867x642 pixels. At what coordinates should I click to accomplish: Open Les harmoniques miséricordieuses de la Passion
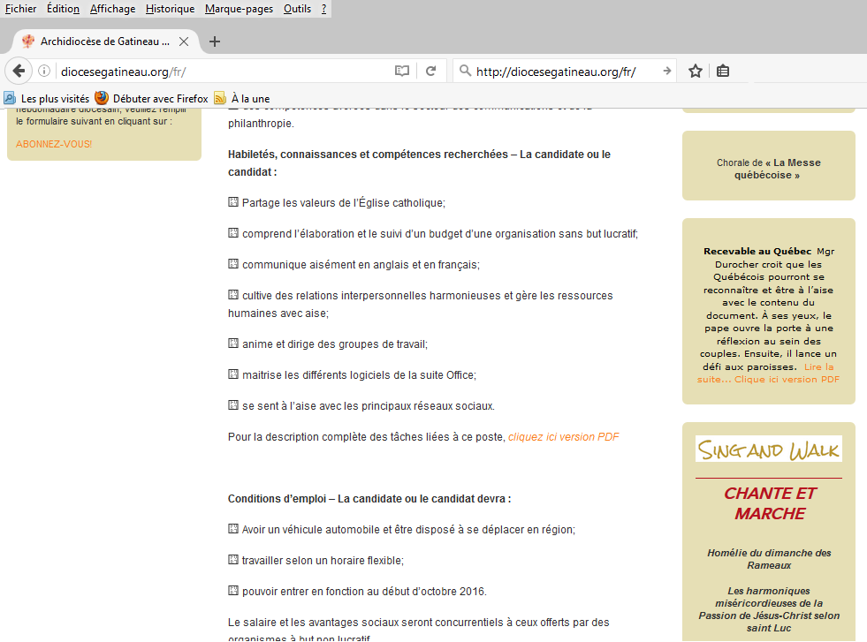[x=769, y=609]
